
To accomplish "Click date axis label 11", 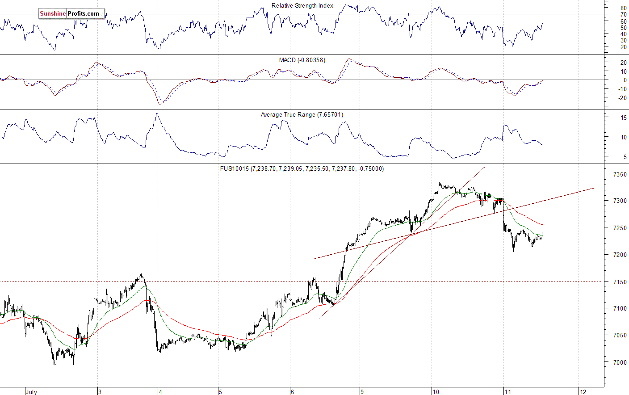I will (507, 392).
